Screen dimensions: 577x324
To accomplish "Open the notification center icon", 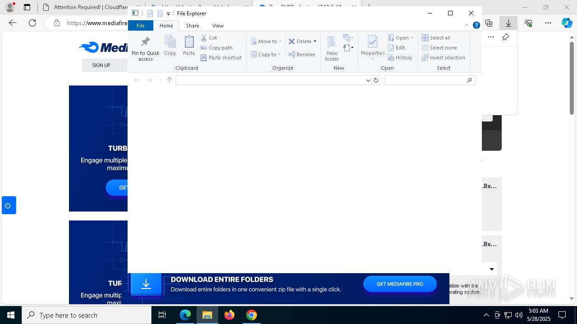I will pyautogui.click(x=562, y=315).
